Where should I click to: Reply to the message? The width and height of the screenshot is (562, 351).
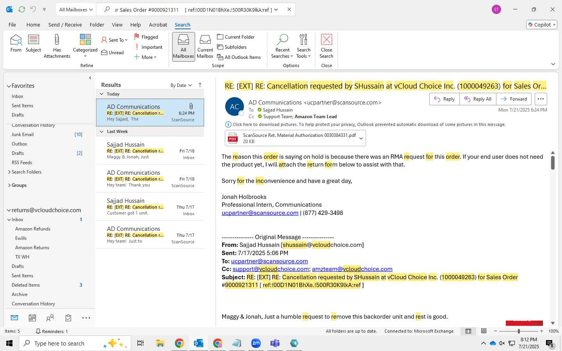445,99
